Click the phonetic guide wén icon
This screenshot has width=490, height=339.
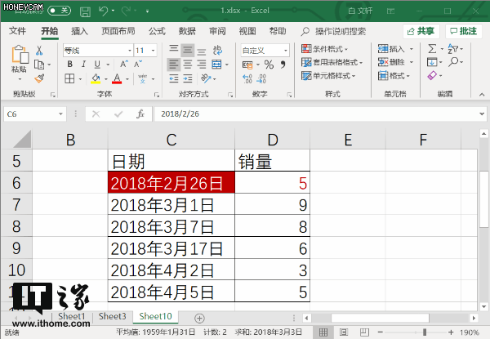pyautogui.click(x=142, y=78)
